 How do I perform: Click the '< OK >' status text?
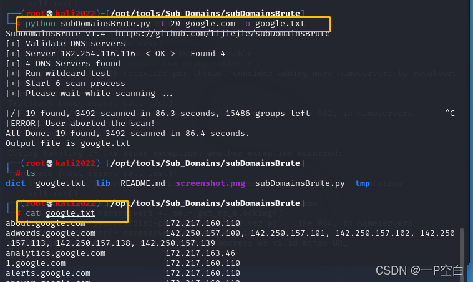click(160, 54)
